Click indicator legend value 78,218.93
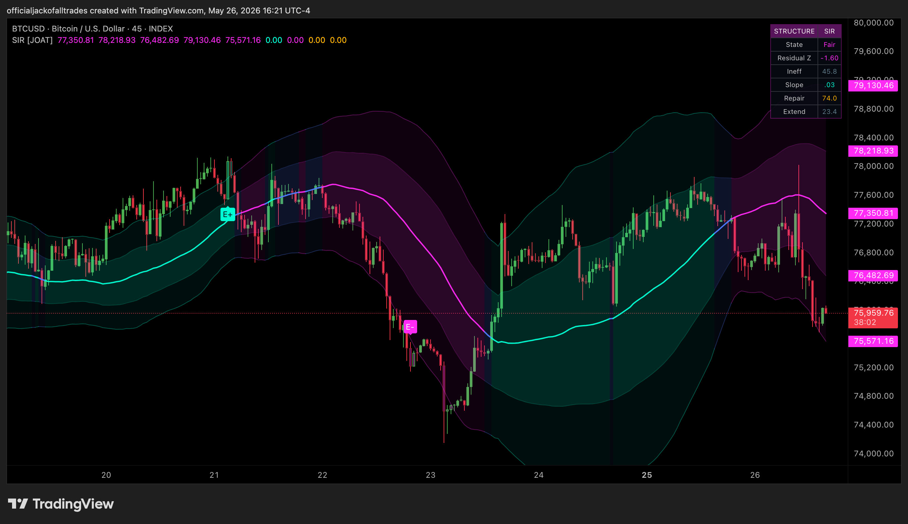Image resolution: width=908 pixels, height=524 pixels. [x=117, y=40]
